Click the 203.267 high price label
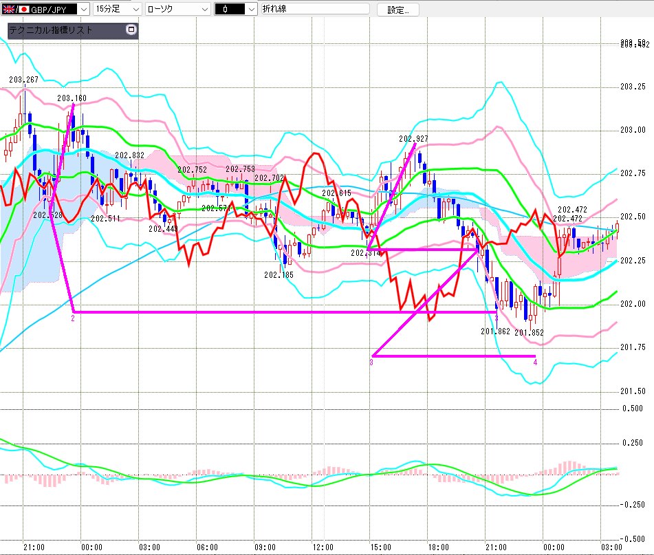 23,79
